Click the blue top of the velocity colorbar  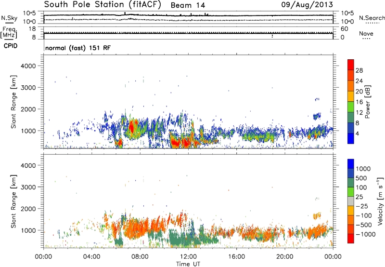tap(351, 164)
